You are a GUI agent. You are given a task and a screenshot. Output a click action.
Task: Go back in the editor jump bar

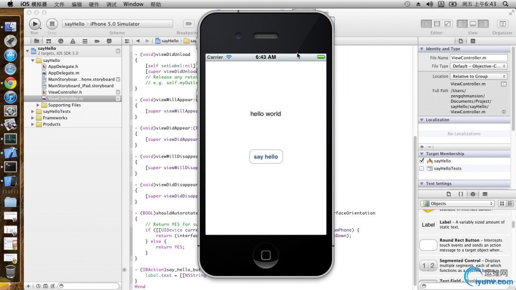pyautogui.click(x=138, y=41)
